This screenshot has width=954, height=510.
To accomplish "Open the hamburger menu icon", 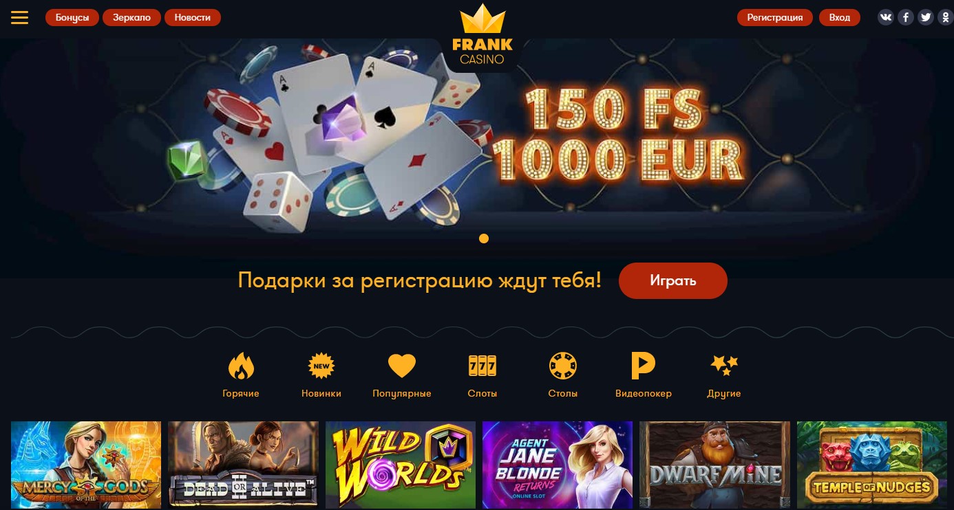I will pyautogui.click(x=19, y=17).
